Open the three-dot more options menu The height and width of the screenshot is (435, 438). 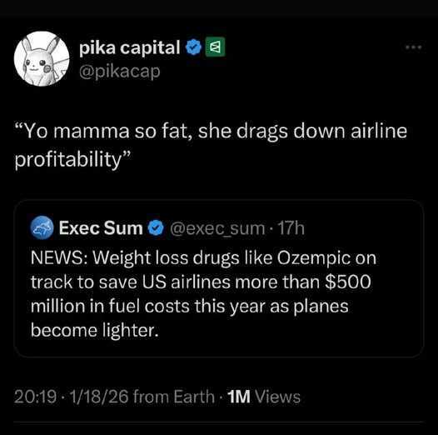(414, 47)
